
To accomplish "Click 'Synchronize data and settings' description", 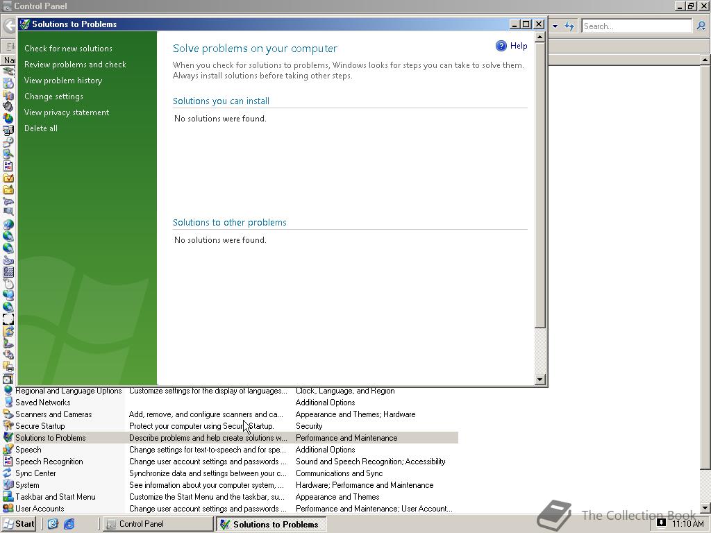I will 208,473.
